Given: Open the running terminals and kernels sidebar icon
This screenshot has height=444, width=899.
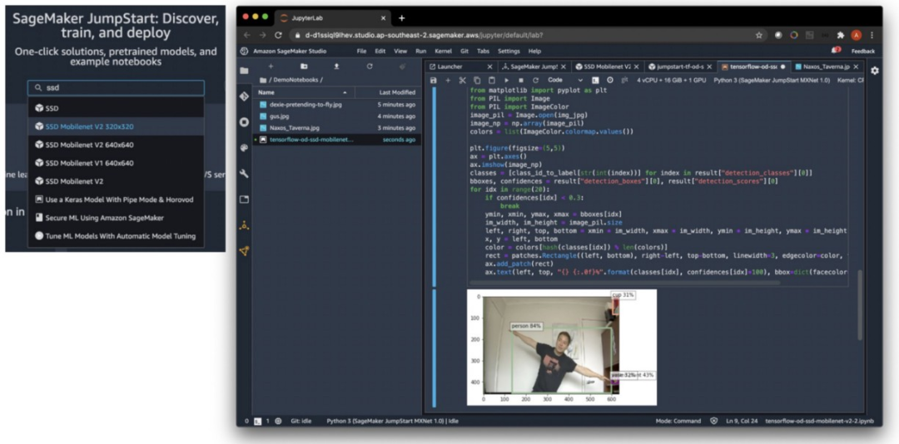Looking at the screenshot, I should 244,122.
